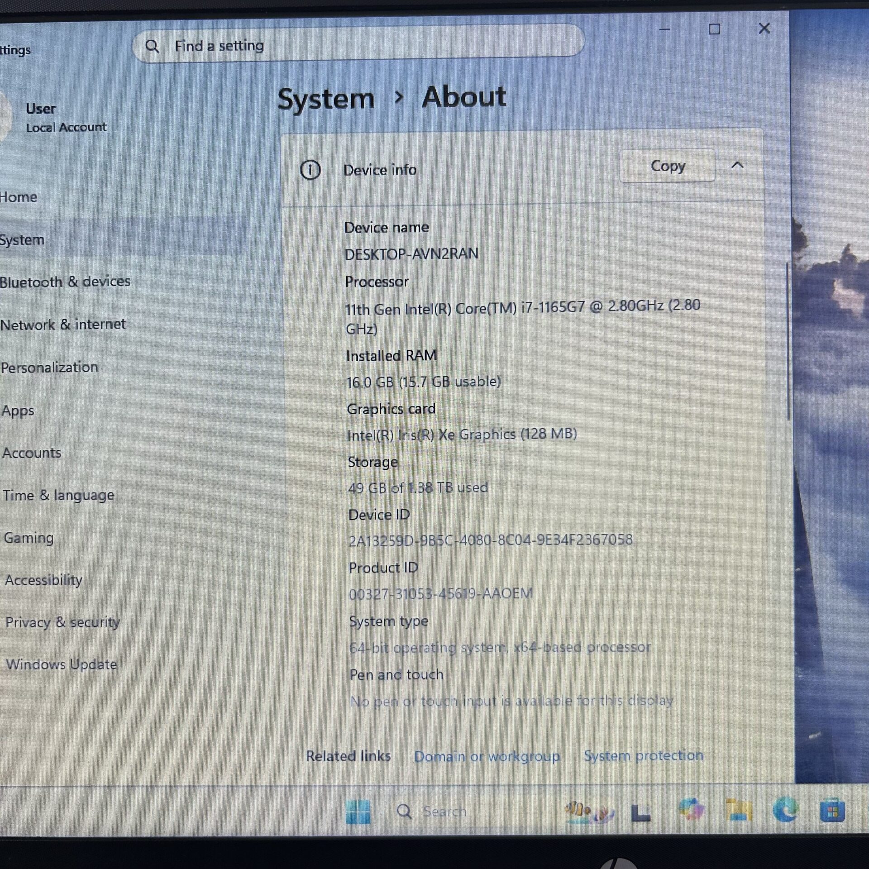
Task: Click the Installed RAM label
Action: [x=391, y=356]
